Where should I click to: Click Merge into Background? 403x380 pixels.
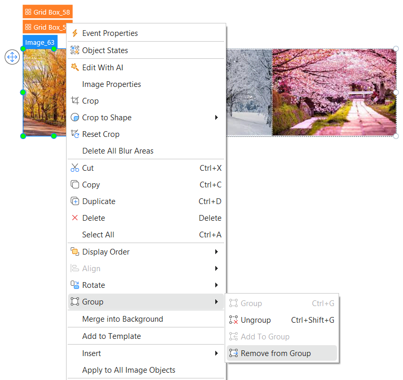122,319
